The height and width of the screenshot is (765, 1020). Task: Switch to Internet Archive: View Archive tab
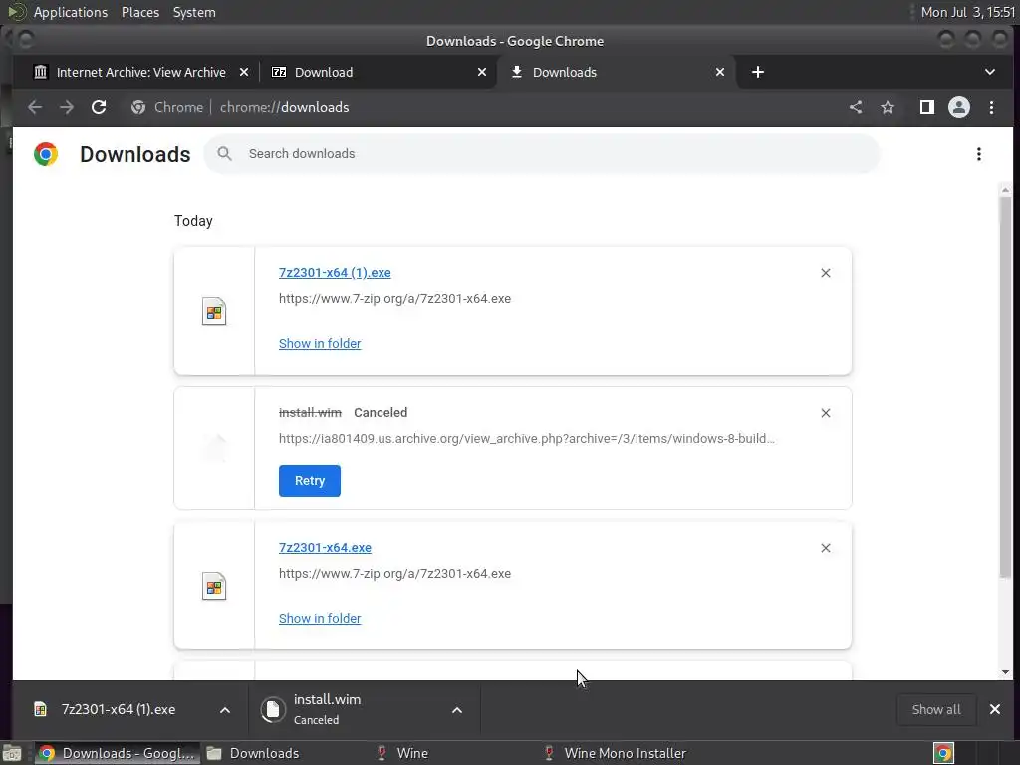tap(139, 72)
